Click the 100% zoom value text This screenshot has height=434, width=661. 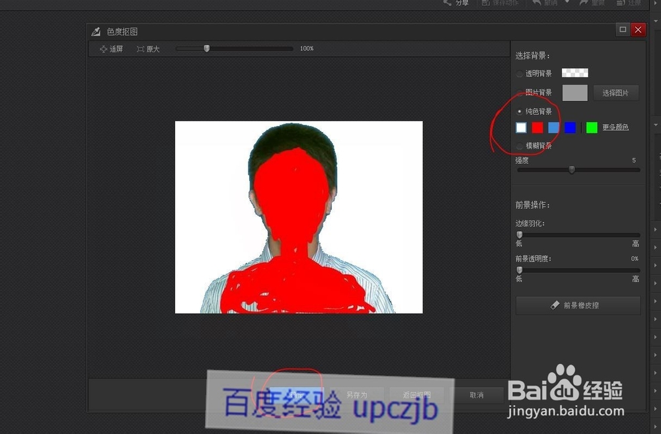pos(307,49)
